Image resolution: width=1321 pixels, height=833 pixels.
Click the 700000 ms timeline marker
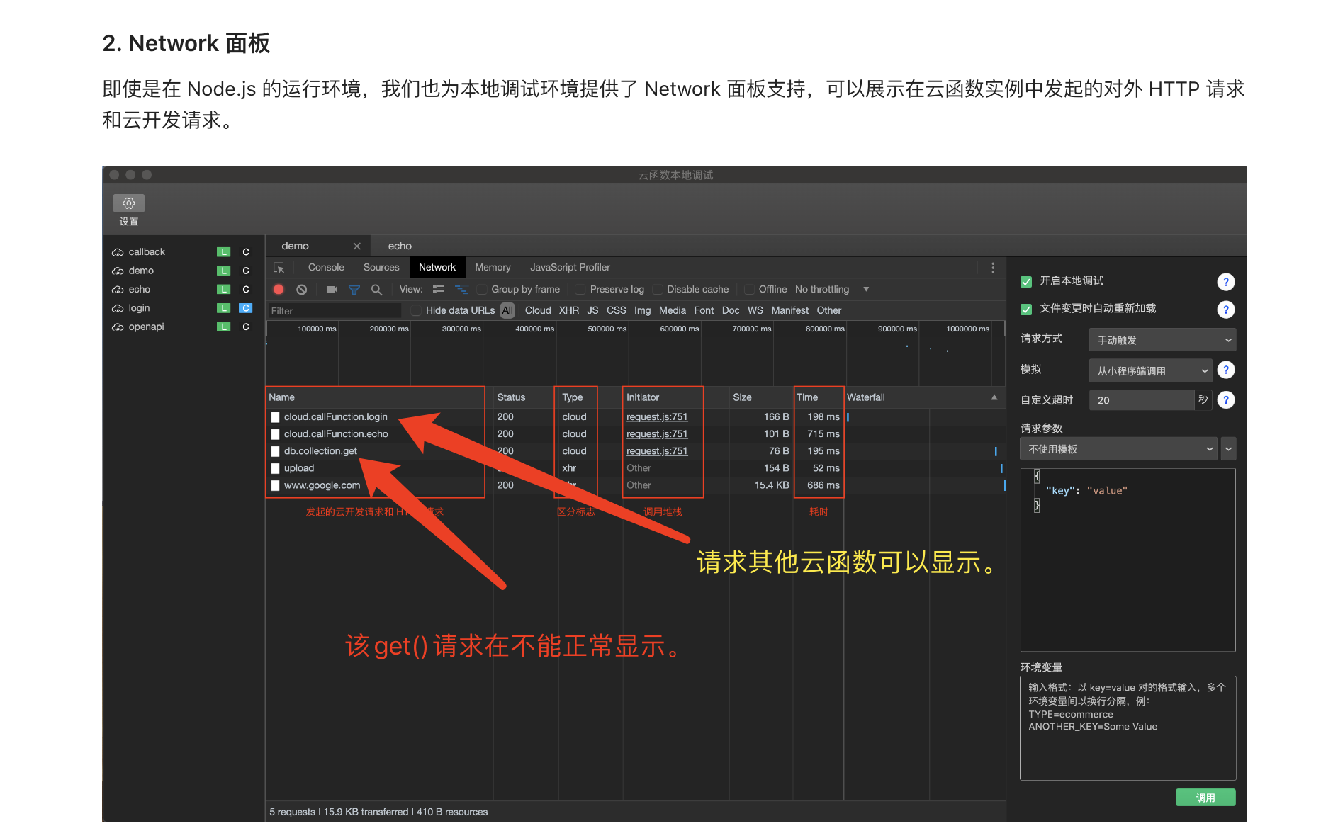pos(751,329)
